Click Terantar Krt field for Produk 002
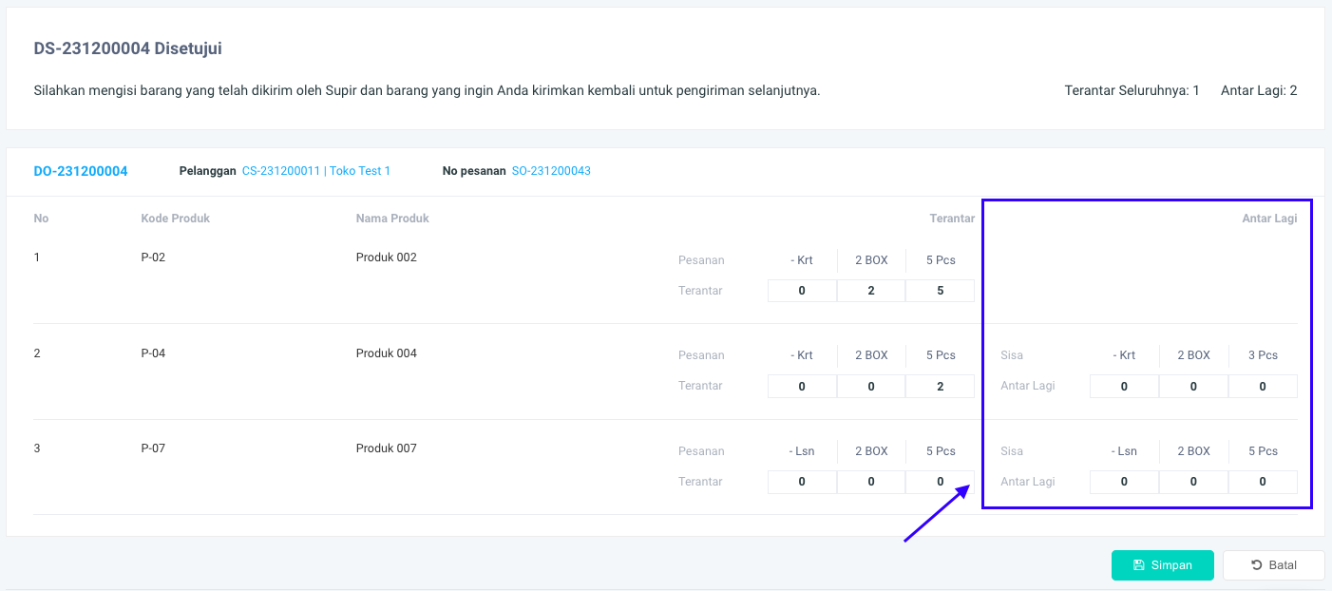 802,291
